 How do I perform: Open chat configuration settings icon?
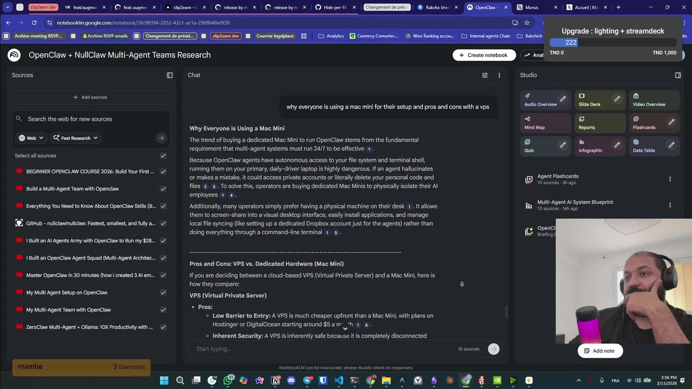tap(485, 75)
